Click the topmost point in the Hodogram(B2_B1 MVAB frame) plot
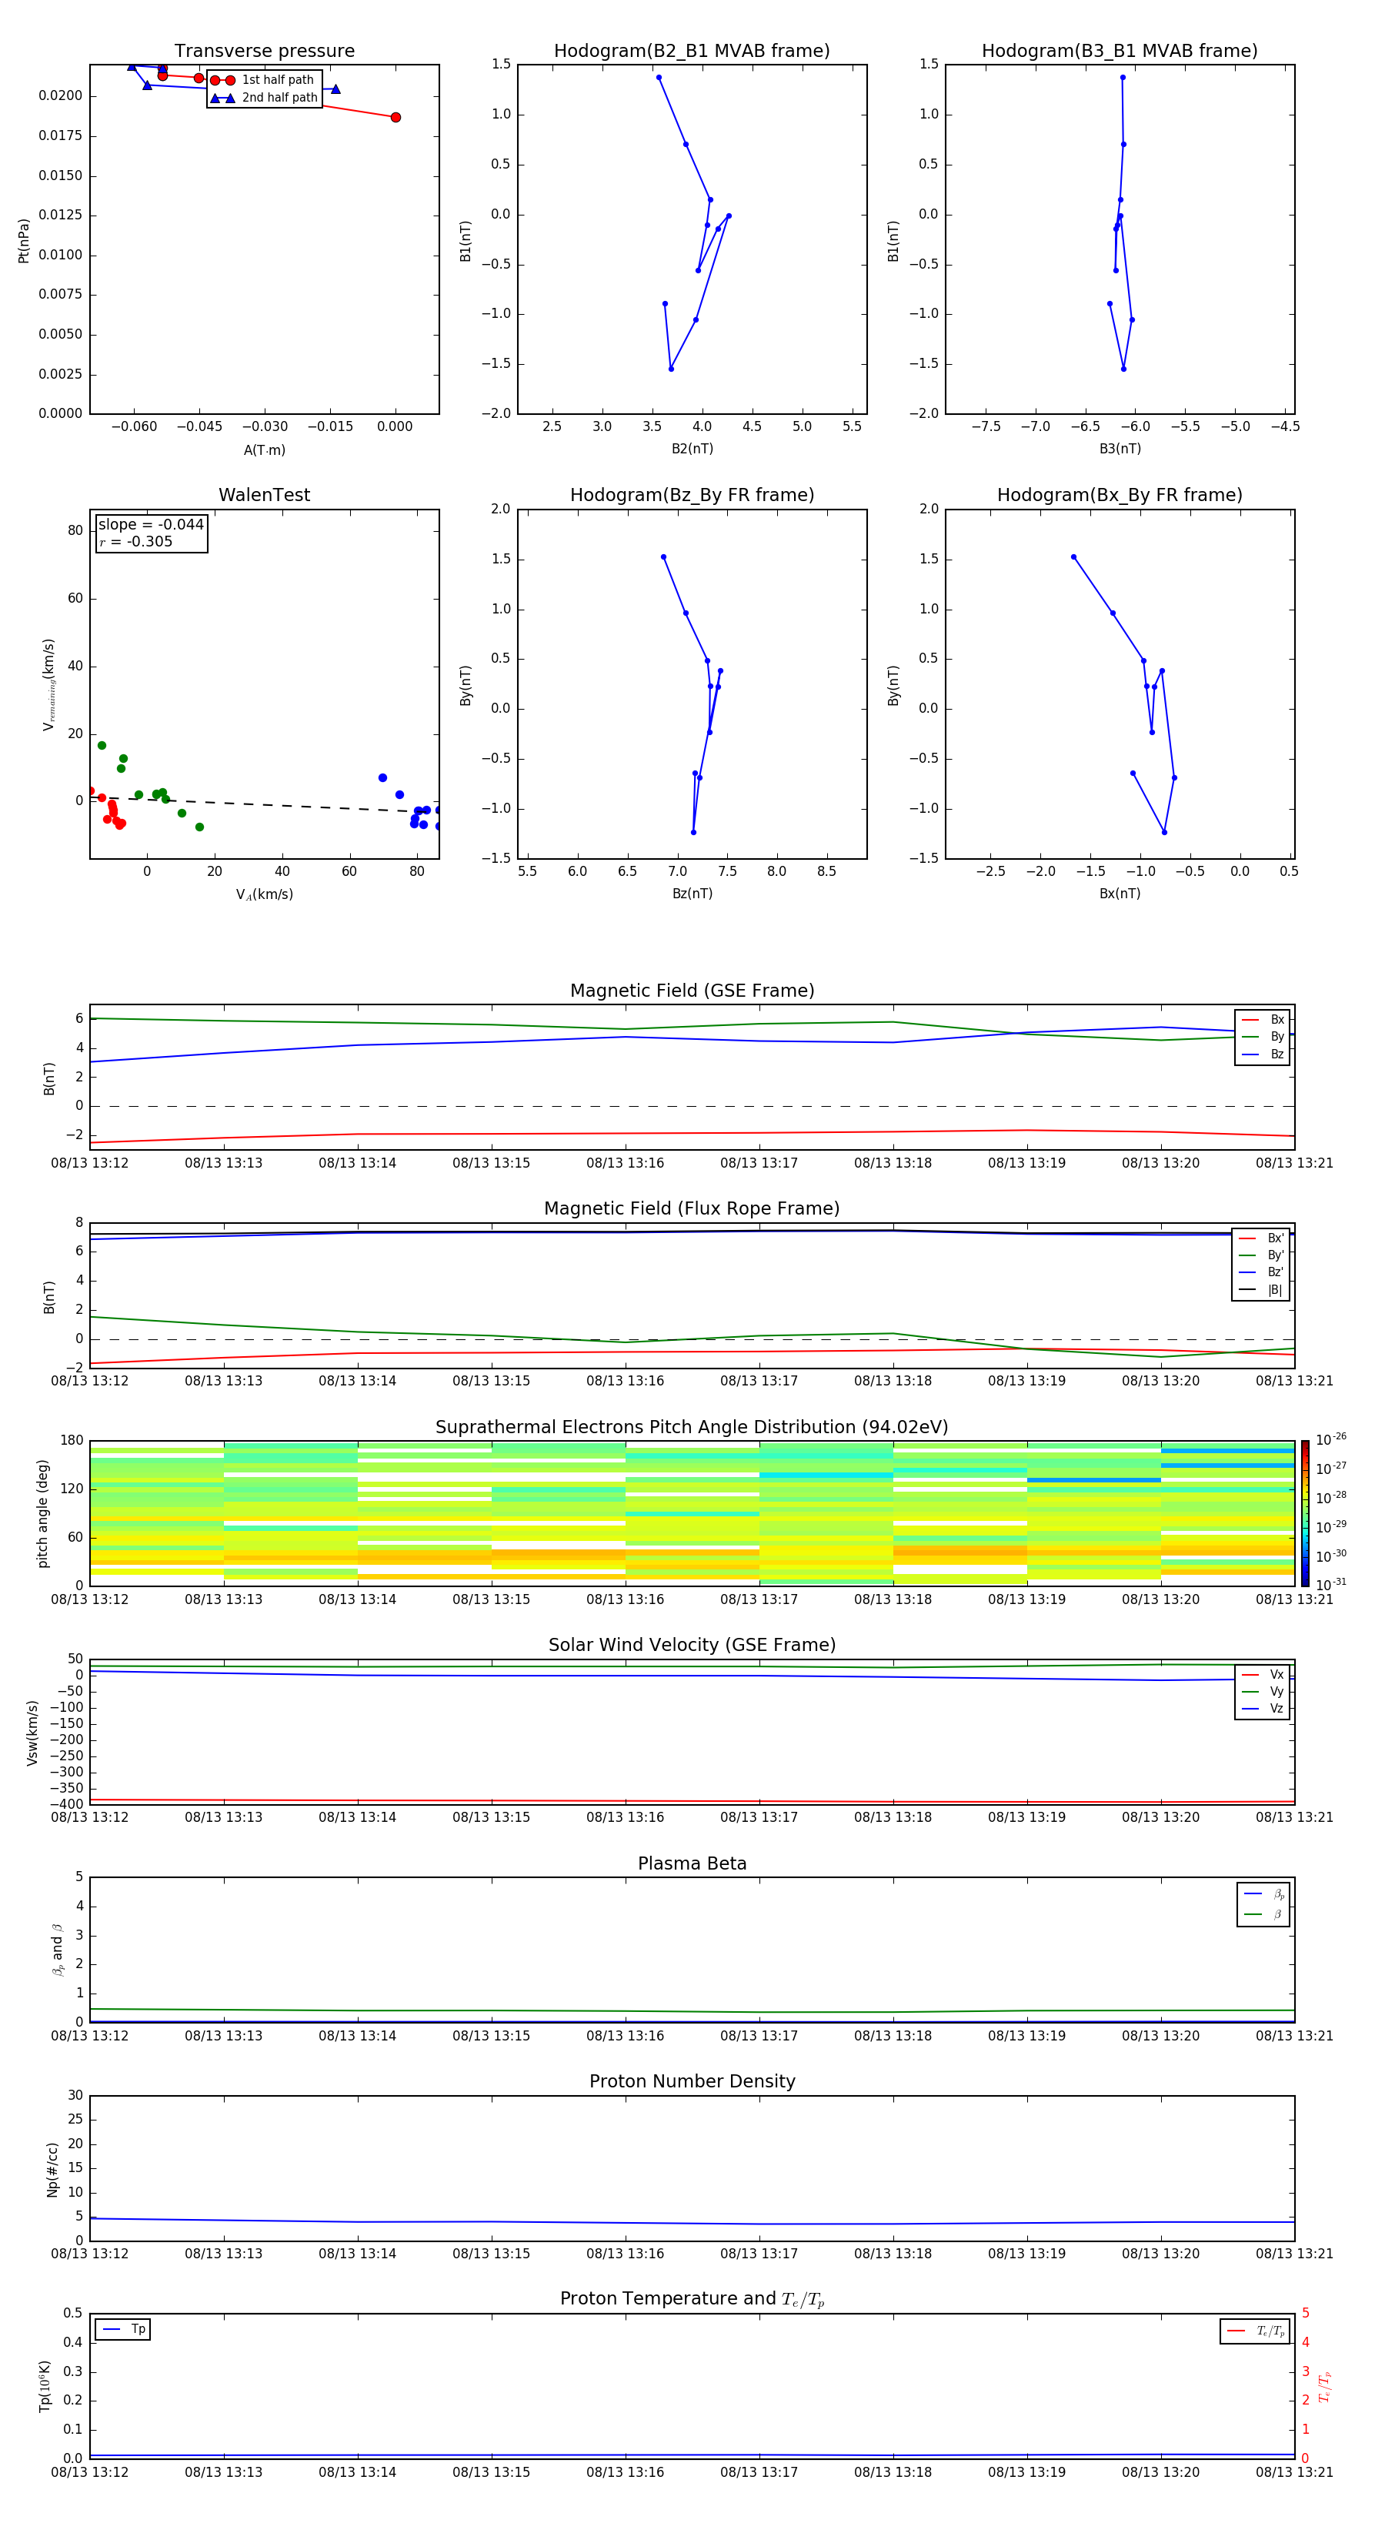The width and height of the screenshot is (1385, 2540). [659, 77]
